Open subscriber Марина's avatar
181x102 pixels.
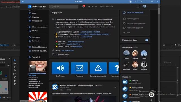click(144, 64)
